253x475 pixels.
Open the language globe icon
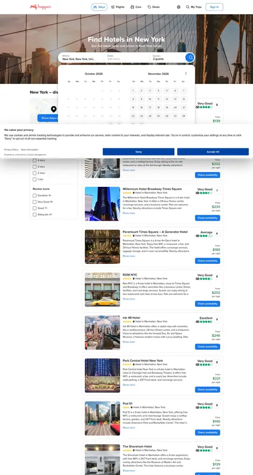(179, 7)
